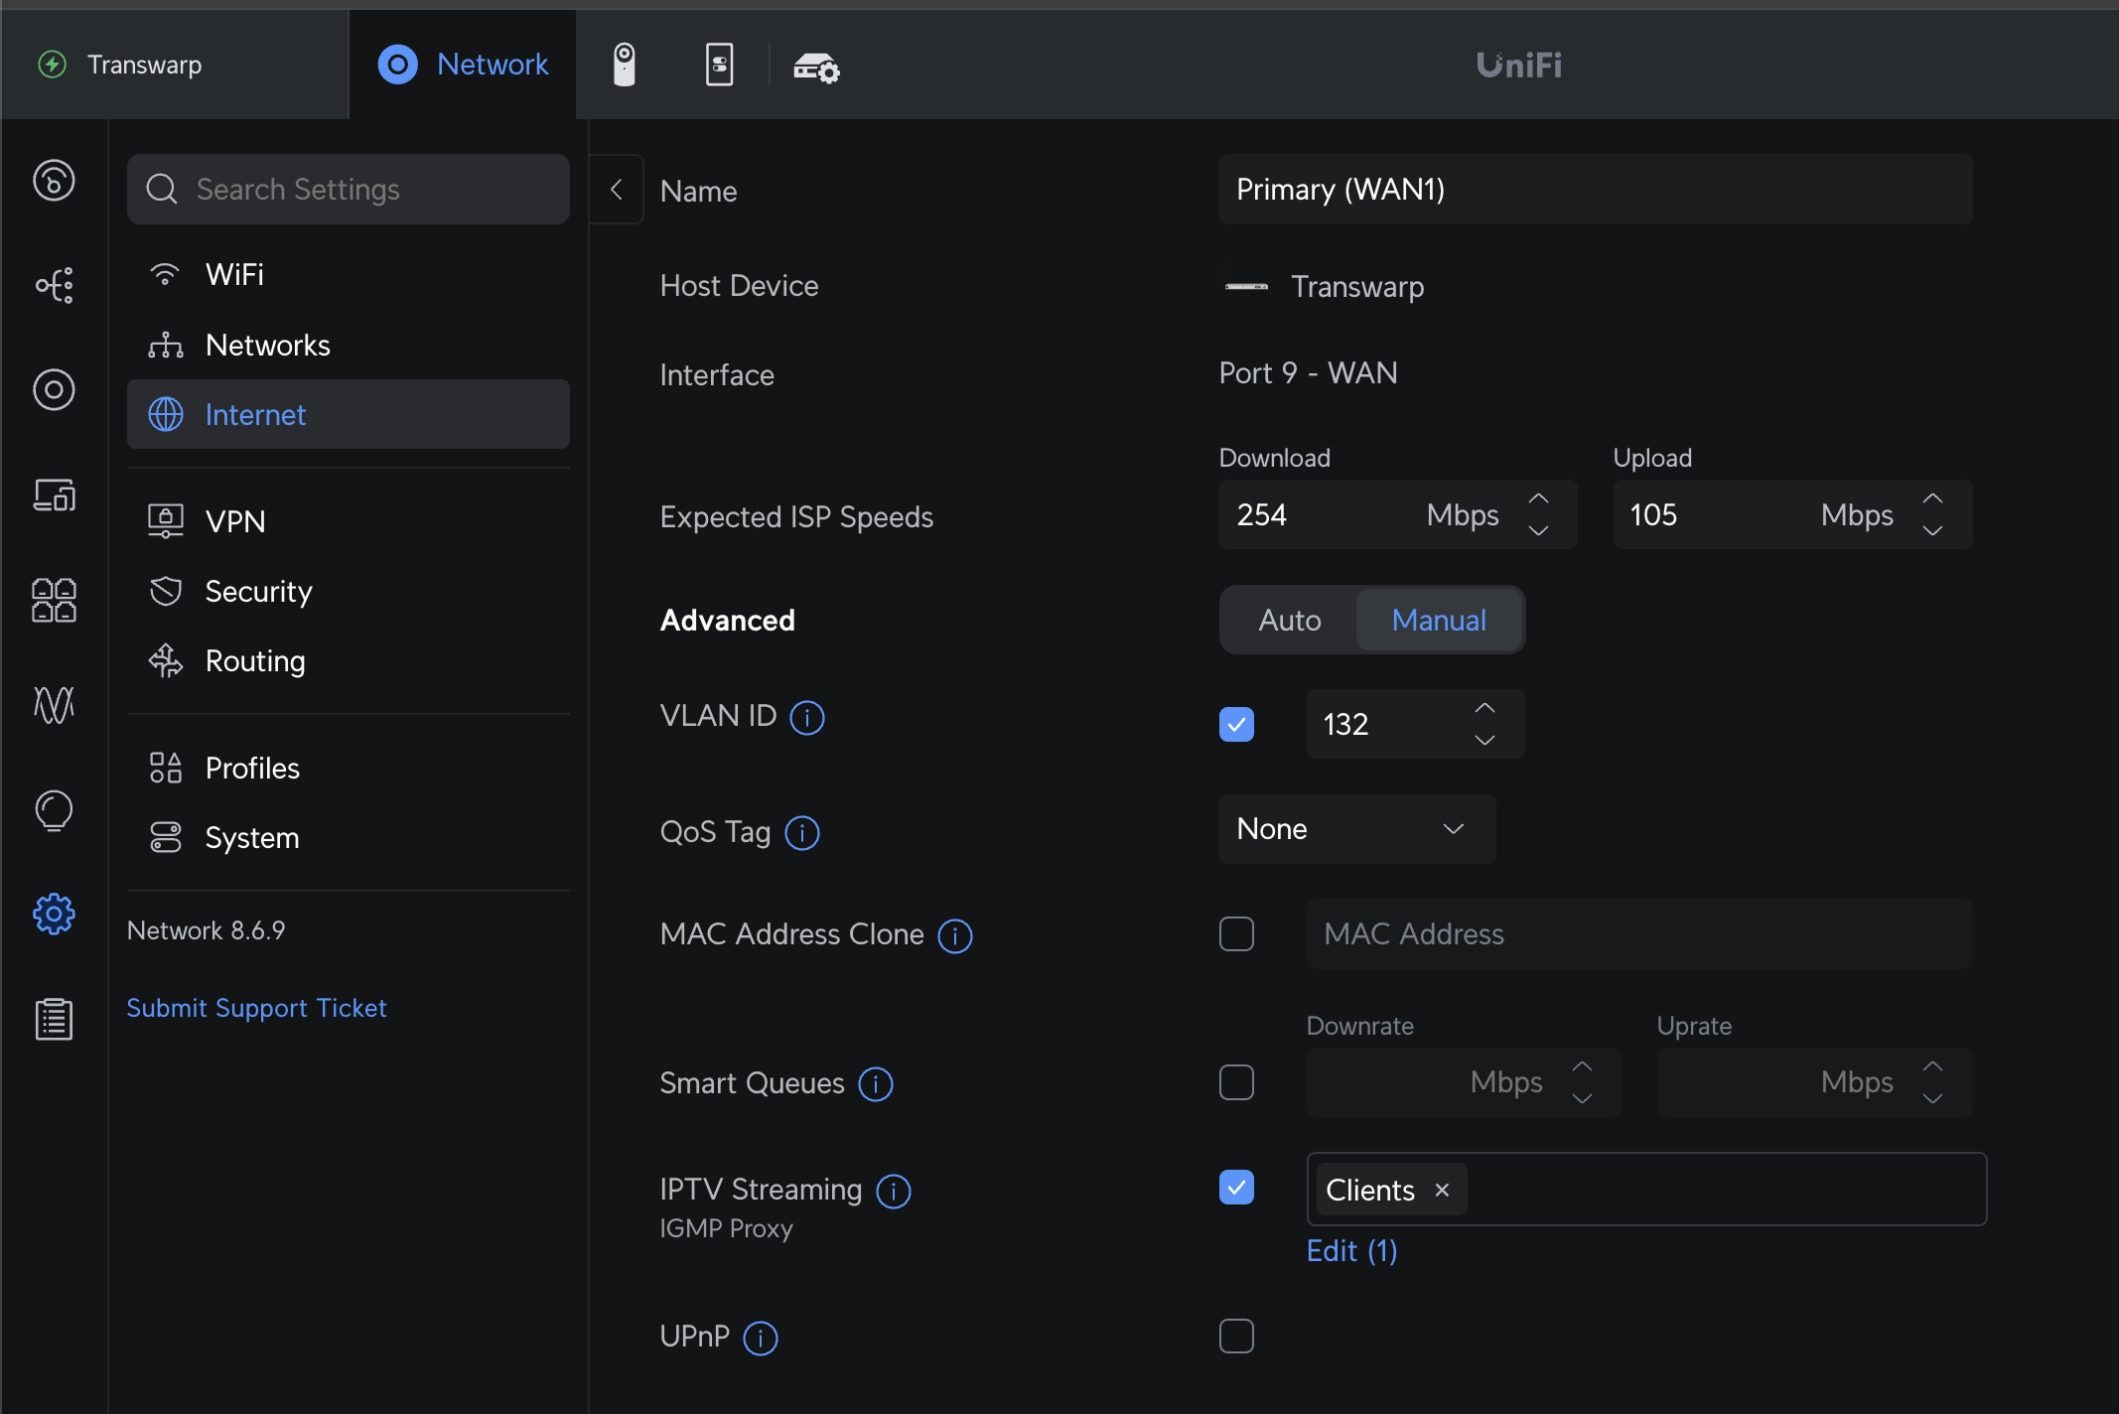Open the Ports grid icon in rail
Viewport: 2119px width, 1414px height.
click(x=54, y=600)
